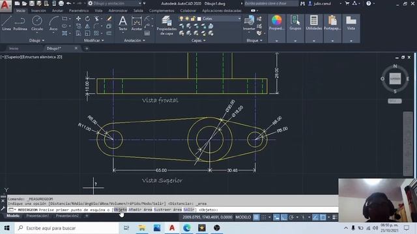Open the Círculo options dropdown arrow
This screenshot has height=234, width=417.
[37, 32]
